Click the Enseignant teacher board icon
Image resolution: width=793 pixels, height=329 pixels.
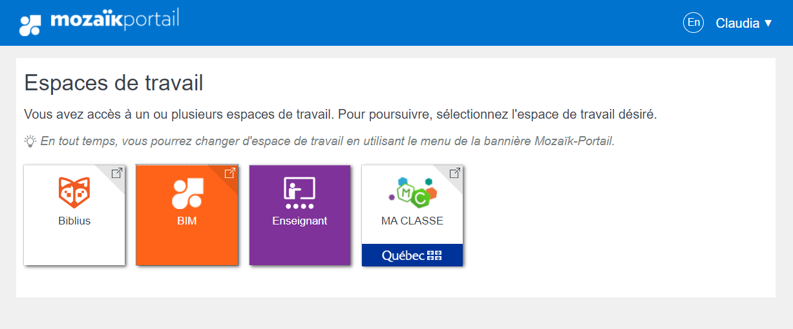coord(299,193)
